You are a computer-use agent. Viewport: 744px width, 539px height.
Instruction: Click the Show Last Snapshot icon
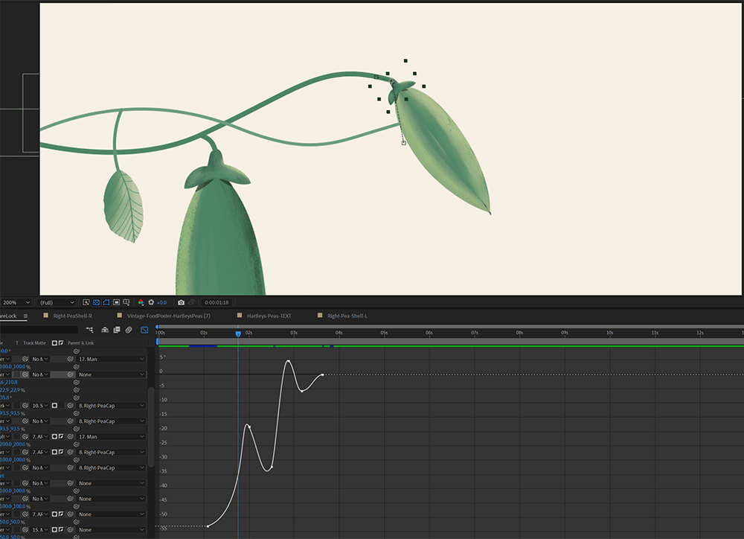click(192, 302)
